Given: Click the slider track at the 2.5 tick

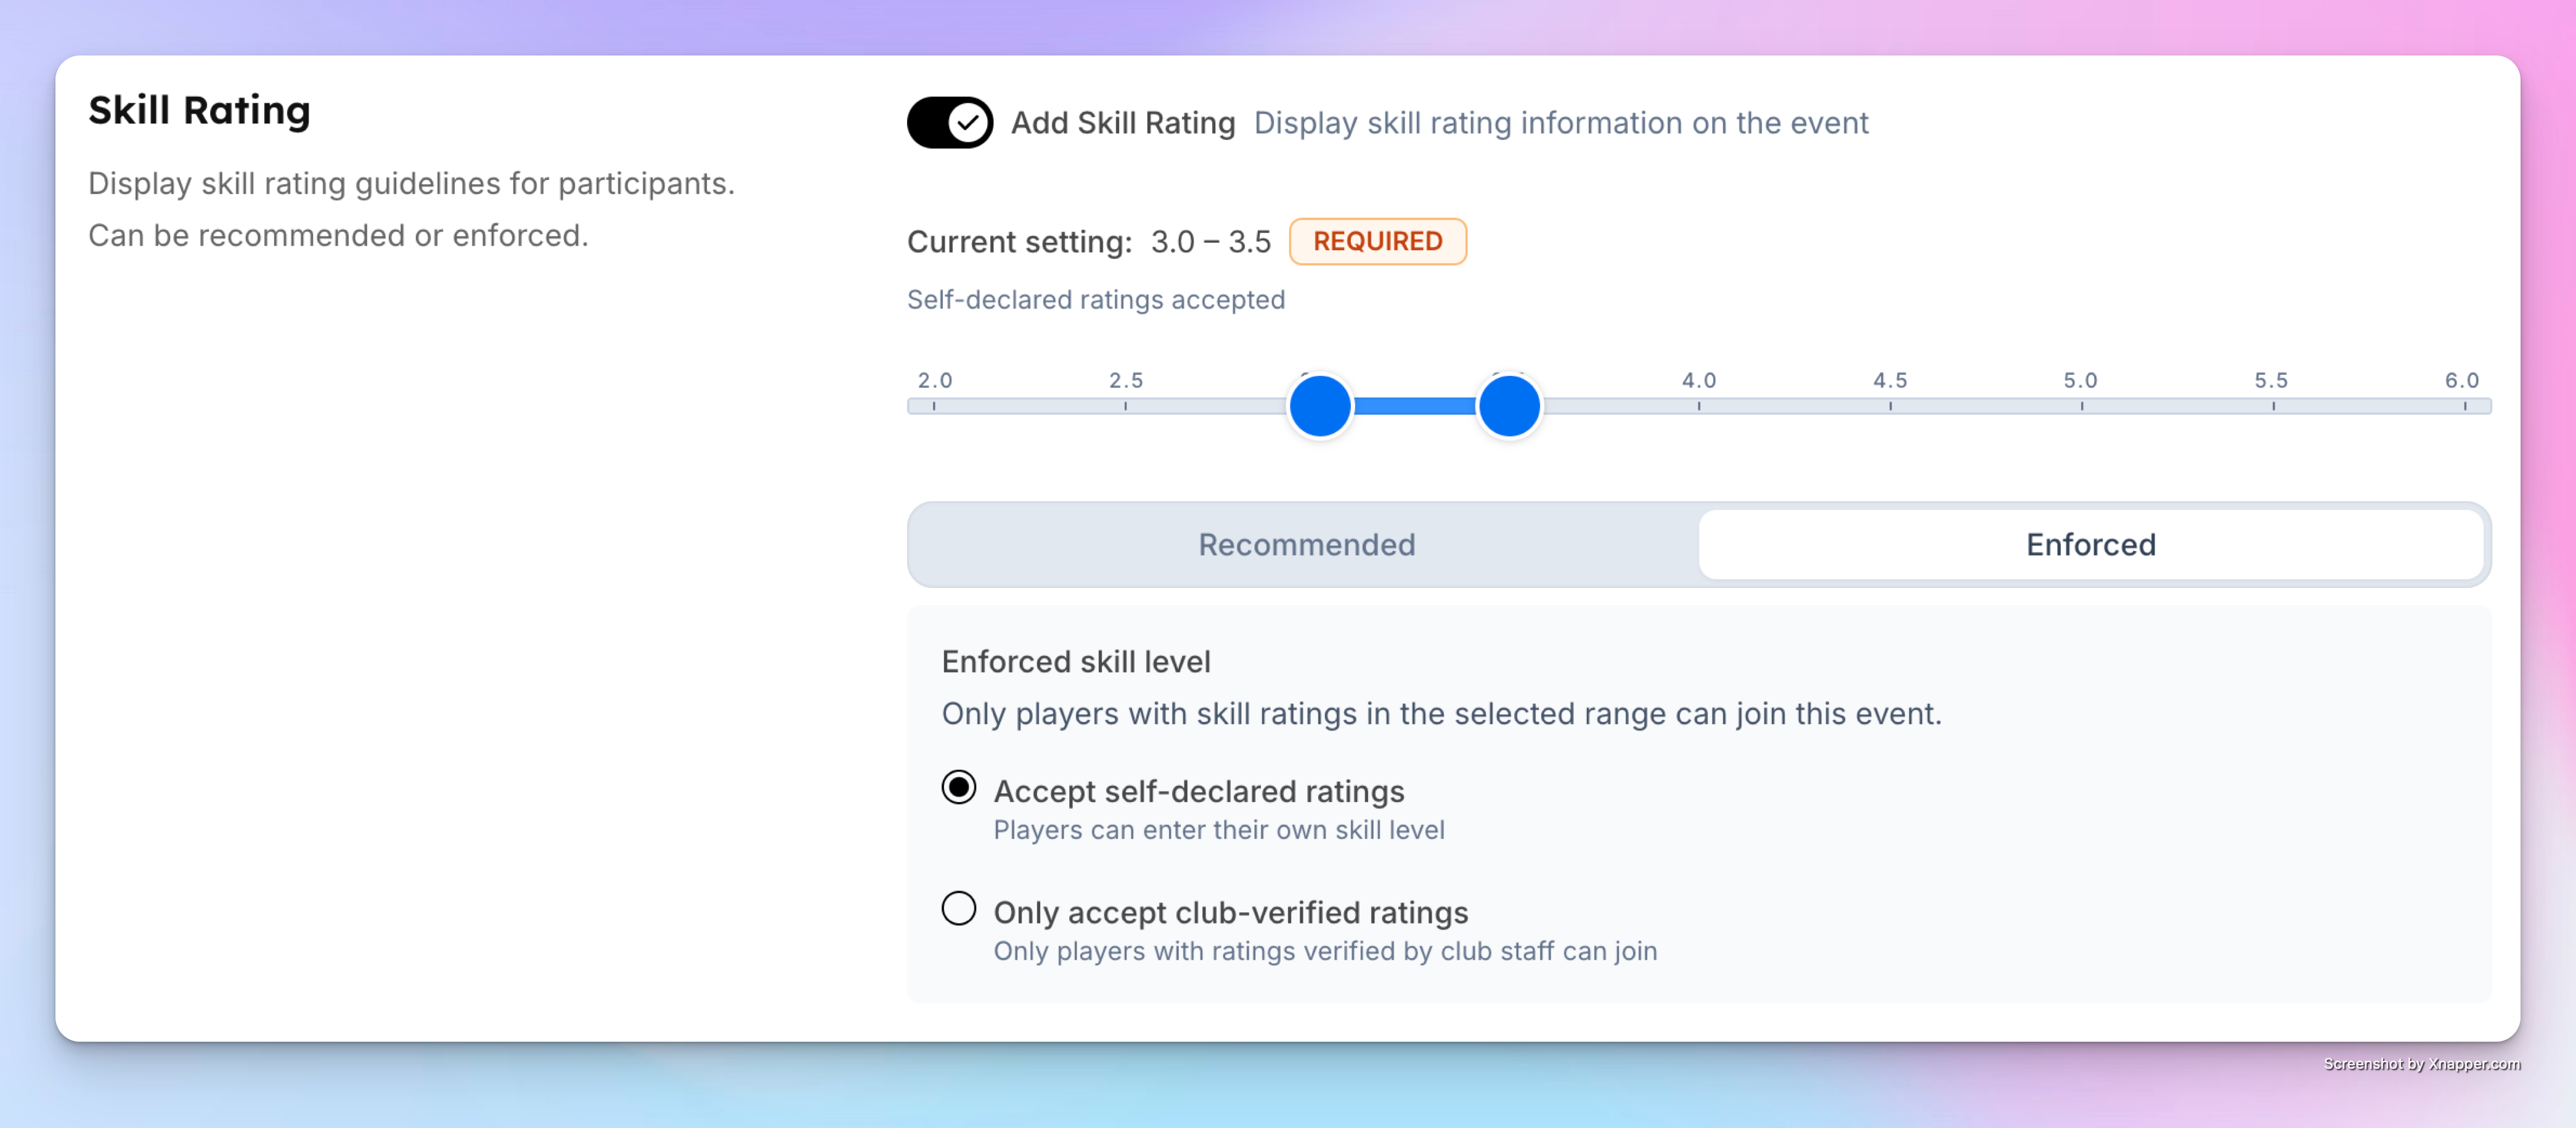Looking at the screenshot, I should tap(1125, 406).
